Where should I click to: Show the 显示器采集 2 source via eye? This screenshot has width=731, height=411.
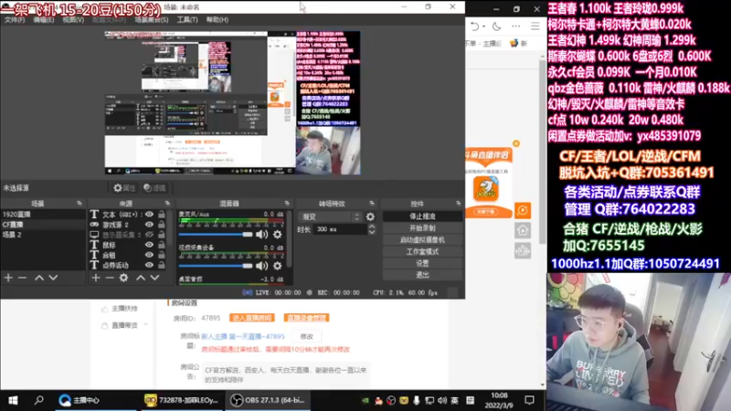149,235
